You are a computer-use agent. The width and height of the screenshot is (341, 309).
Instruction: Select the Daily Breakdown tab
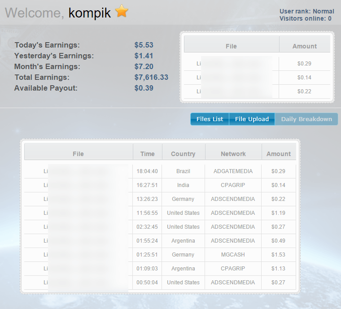pyautogui.click(x=306, y=119)
